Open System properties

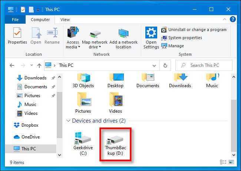coord(181,38)
